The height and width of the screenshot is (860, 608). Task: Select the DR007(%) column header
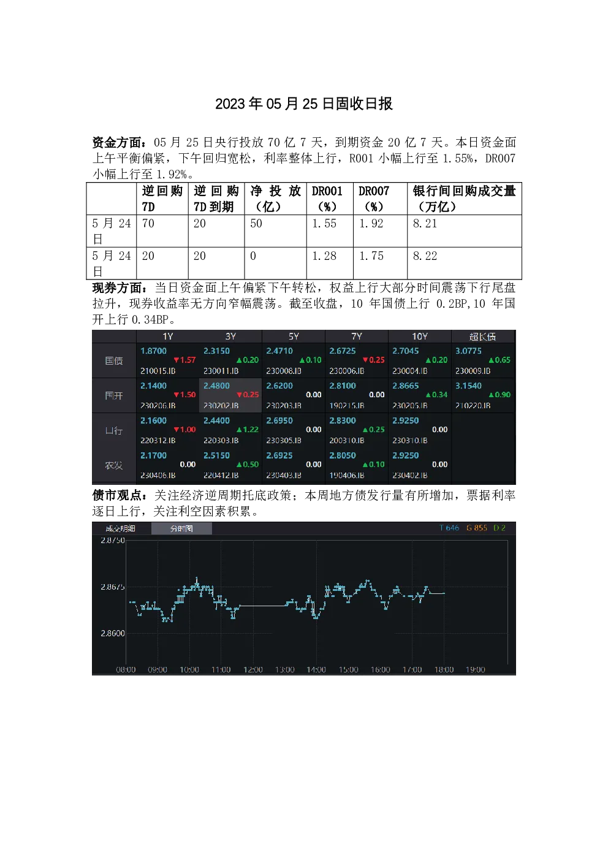point(380,199)
